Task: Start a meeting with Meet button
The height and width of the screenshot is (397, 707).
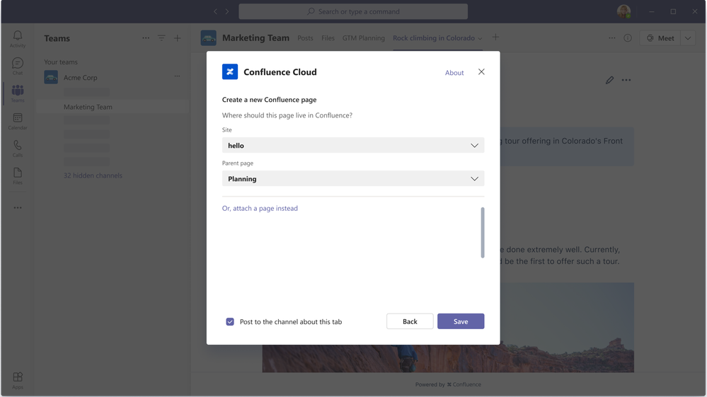Action: (660, 38)
